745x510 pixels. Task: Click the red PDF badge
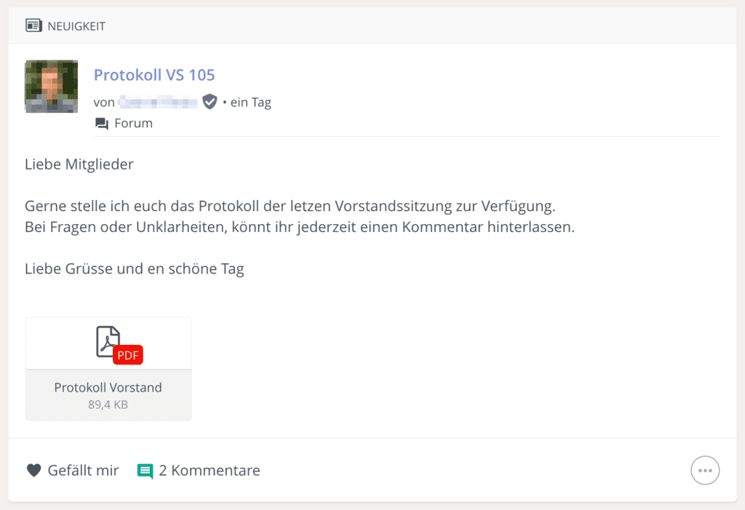[x=128, y=355]
